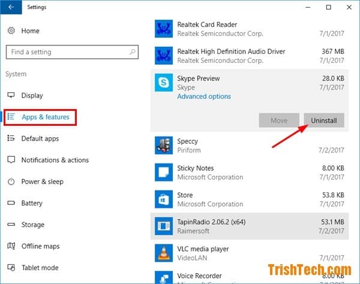Viewport: 360px width, 284px height.
Task: Click the Storage drive icon
Action: (x=11, y=225)
